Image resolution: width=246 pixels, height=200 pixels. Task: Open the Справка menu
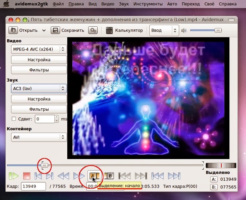tap(228, 4)
